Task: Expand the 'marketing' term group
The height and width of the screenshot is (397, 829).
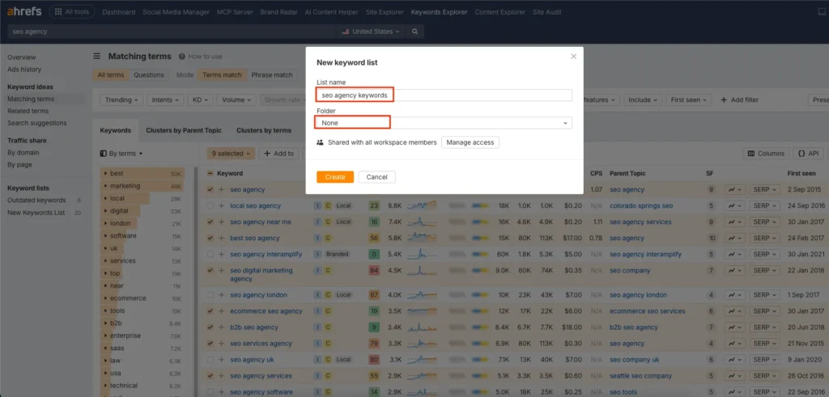Action: pyautogui.click(x=106, y=186)
